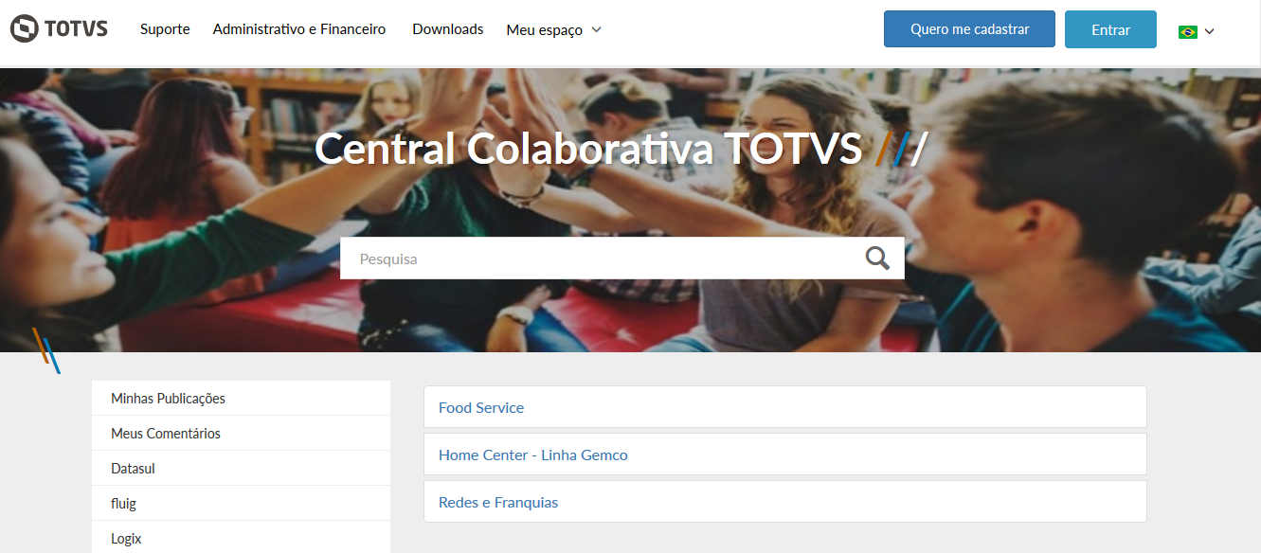The image size is (1261, 553).
Task: Open Minhas Publicações in sidebar
Action: (x=241, y=399)
